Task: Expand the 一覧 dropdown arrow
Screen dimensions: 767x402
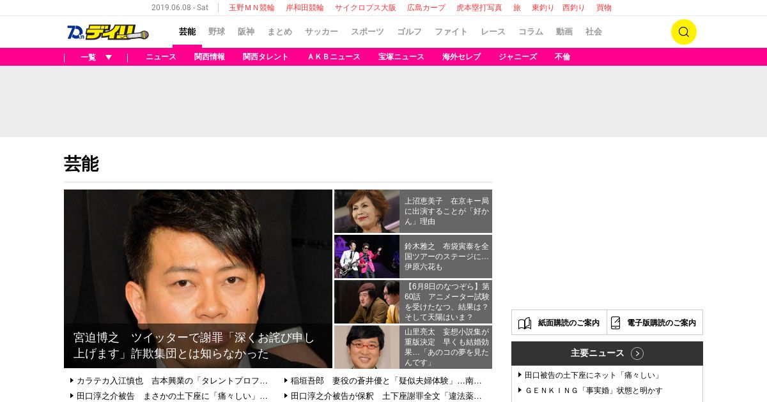Action: click(x=109, y=57)
